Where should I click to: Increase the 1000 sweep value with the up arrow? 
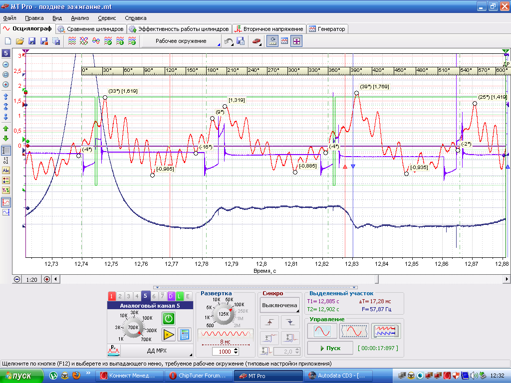[x=236, y=350]
